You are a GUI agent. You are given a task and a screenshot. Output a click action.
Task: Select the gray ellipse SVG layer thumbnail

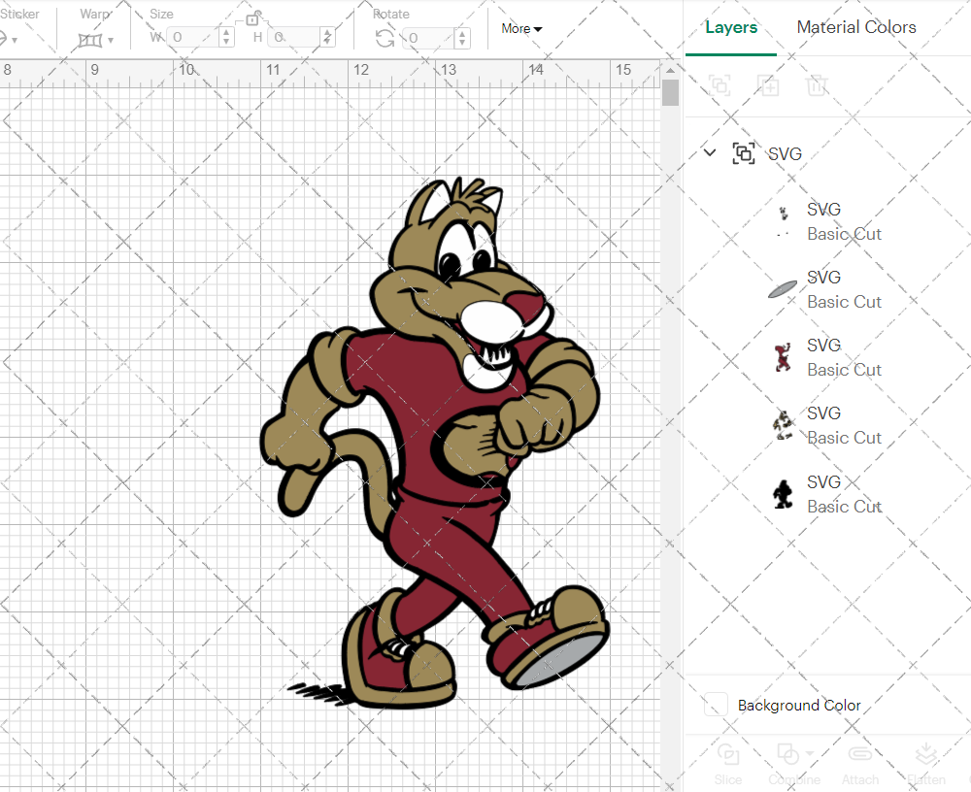point(783,289)
